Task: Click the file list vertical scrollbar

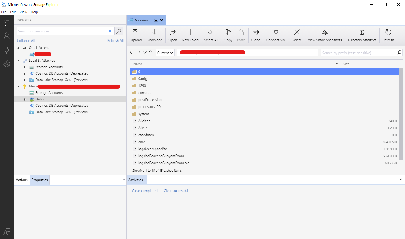Action: coord(401,114)
